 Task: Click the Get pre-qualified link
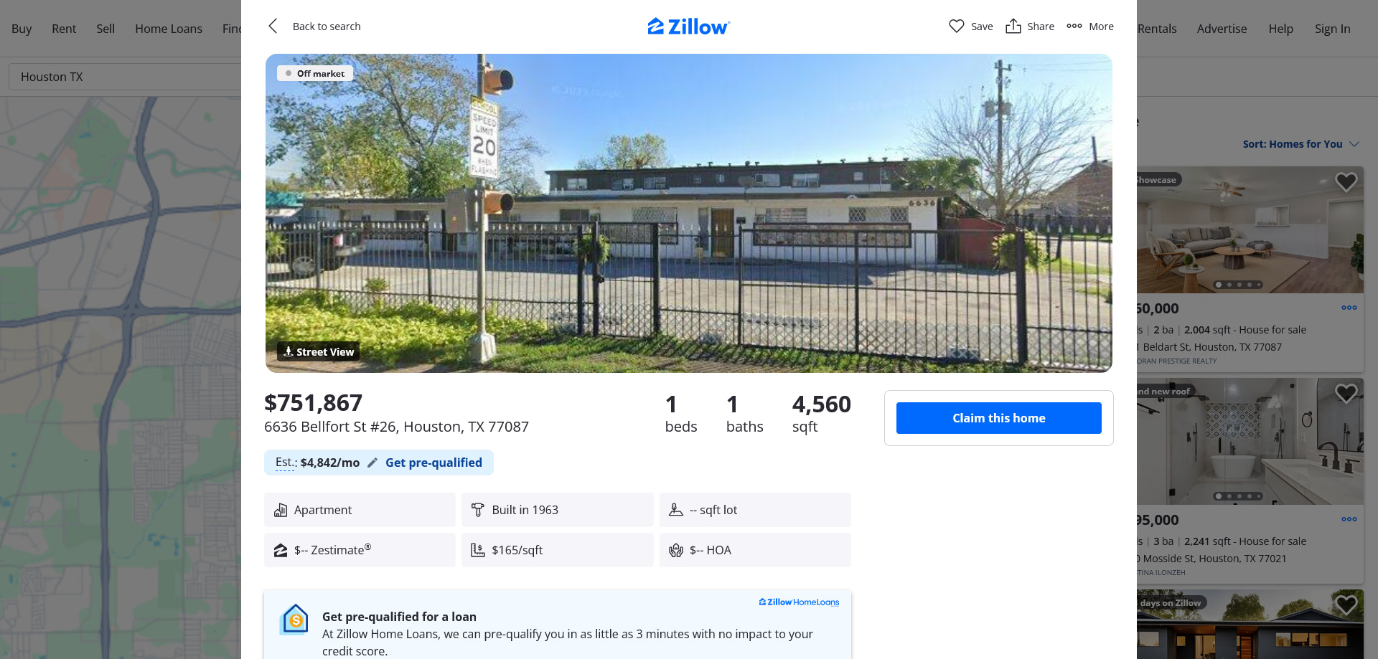tap(433, 463)
